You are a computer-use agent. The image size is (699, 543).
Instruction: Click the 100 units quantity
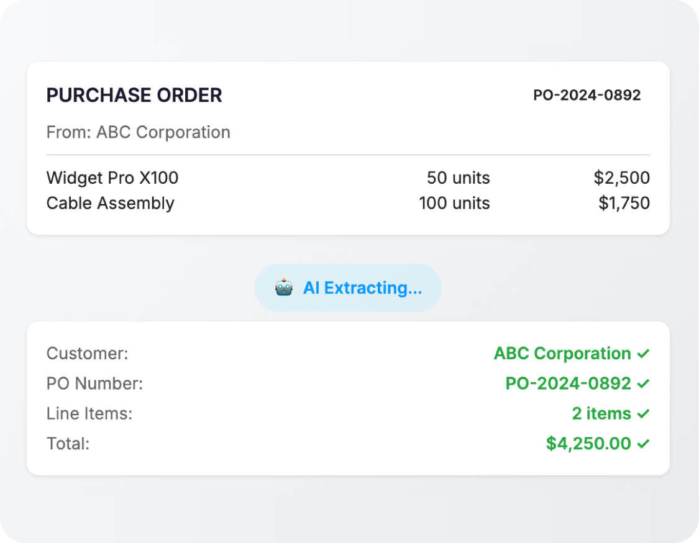coord(454,203)
